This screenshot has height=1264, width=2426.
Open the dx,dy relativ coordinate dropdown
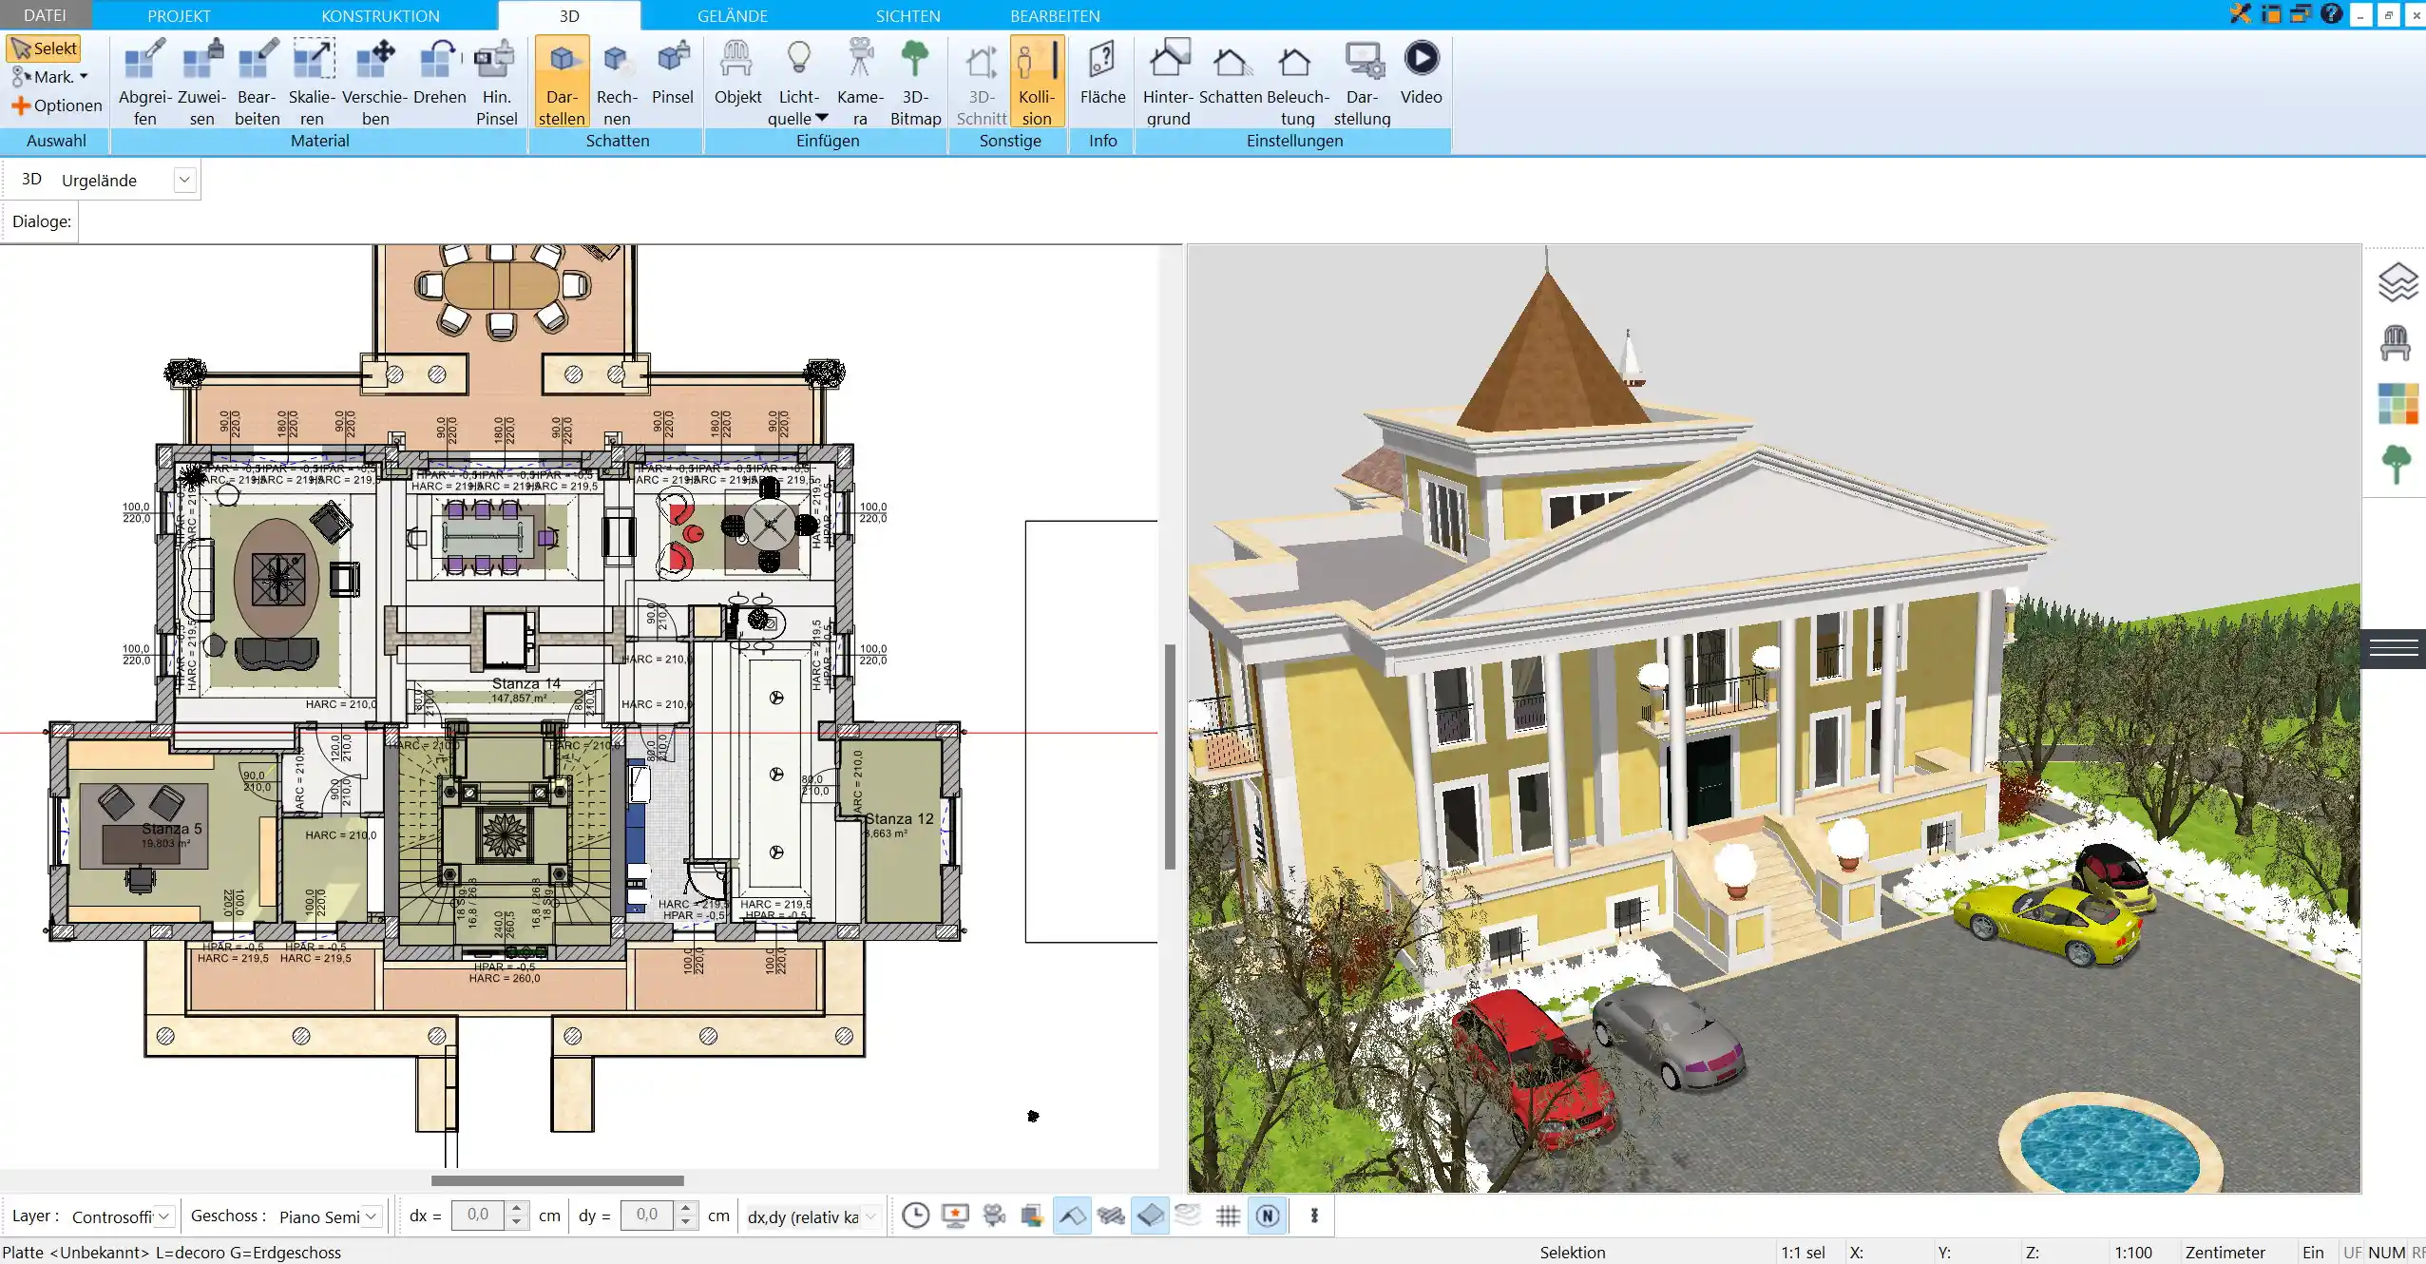click(869, 1216)
